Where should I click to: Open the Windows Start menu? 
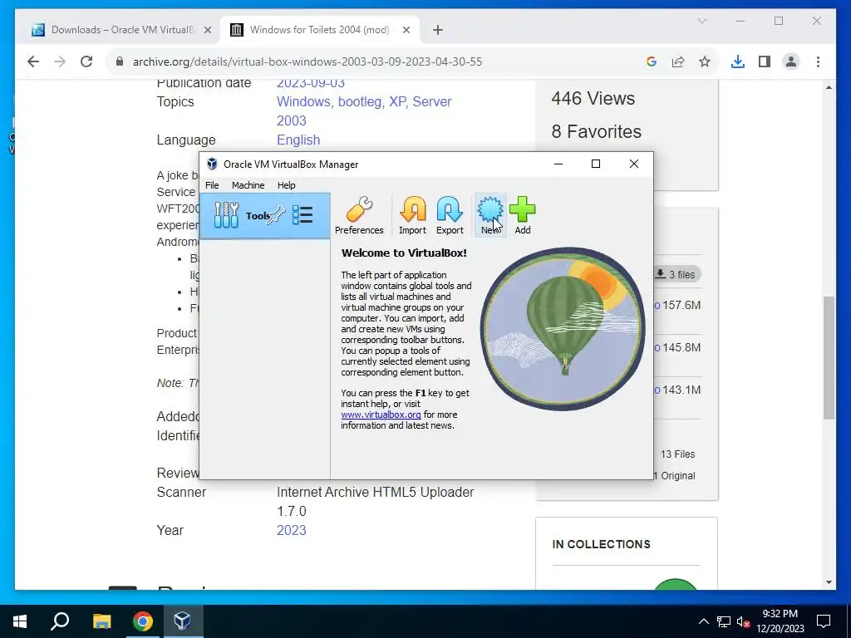point(20,621)
